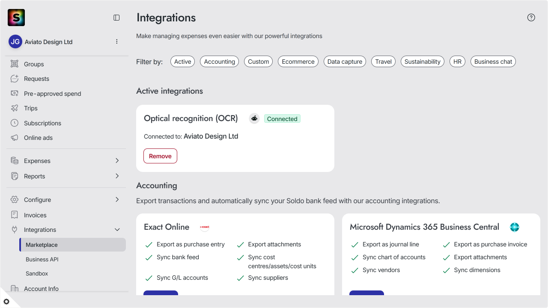The width and height of the screenshot is (548, 308).
Task: Click the Requests sidebar icon
Action: 15,79
